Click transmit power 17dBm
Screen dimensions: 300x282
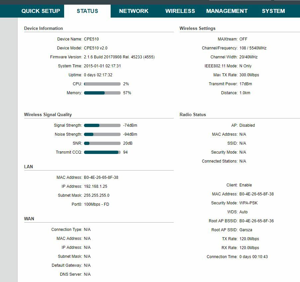246,84
